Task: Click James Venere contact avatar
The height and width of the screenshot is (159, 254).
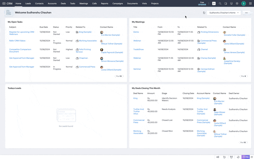Action: [224, 50]
